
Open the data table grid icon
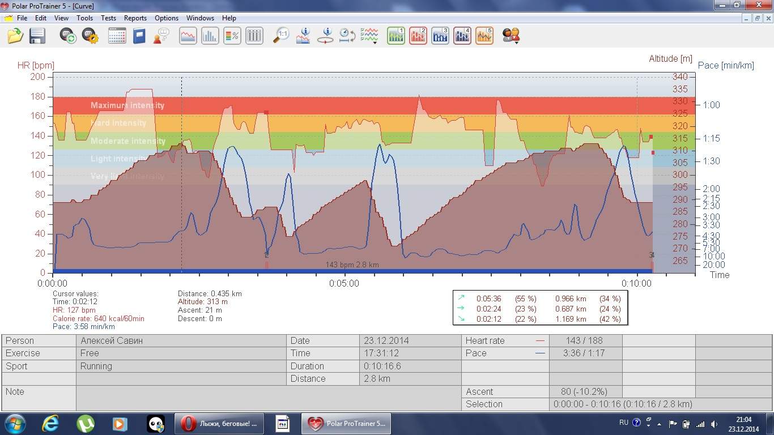pos(254,36)
